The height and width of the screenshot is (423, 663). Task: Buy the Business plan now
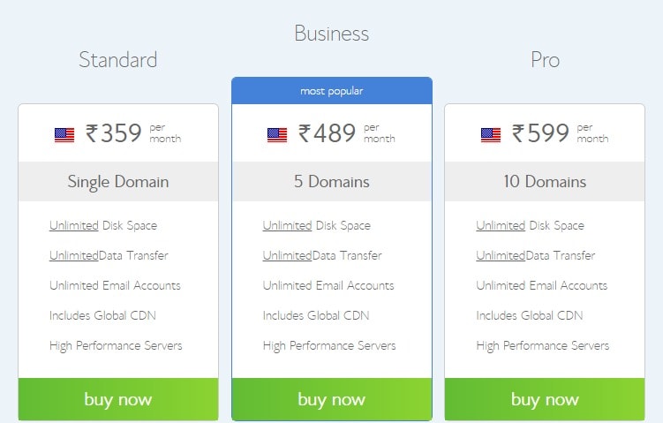[x=332, y=399]
